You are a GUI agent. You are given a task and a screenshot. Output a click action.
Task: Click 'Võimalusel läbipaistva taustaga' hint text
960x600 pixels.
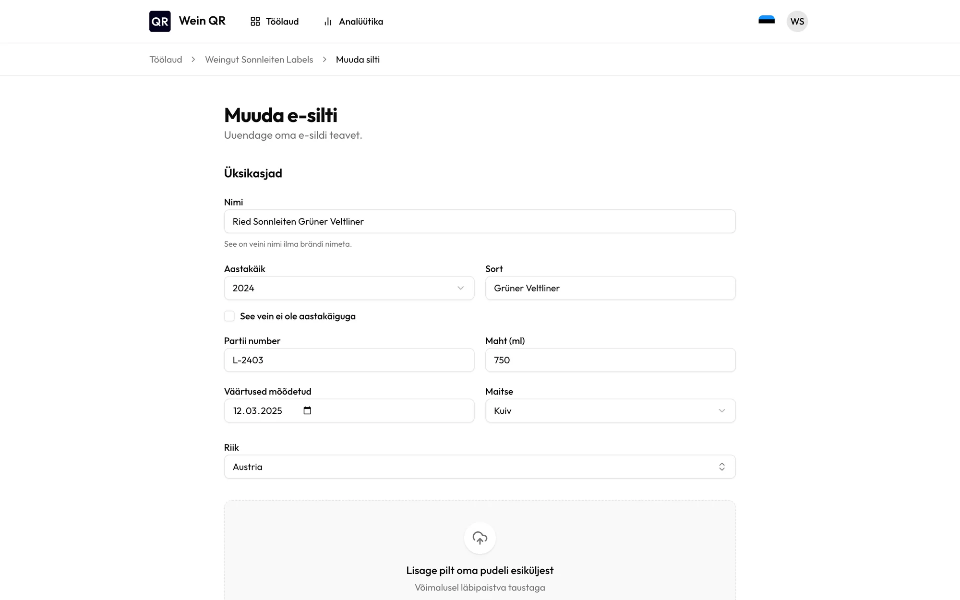[480, 588]
